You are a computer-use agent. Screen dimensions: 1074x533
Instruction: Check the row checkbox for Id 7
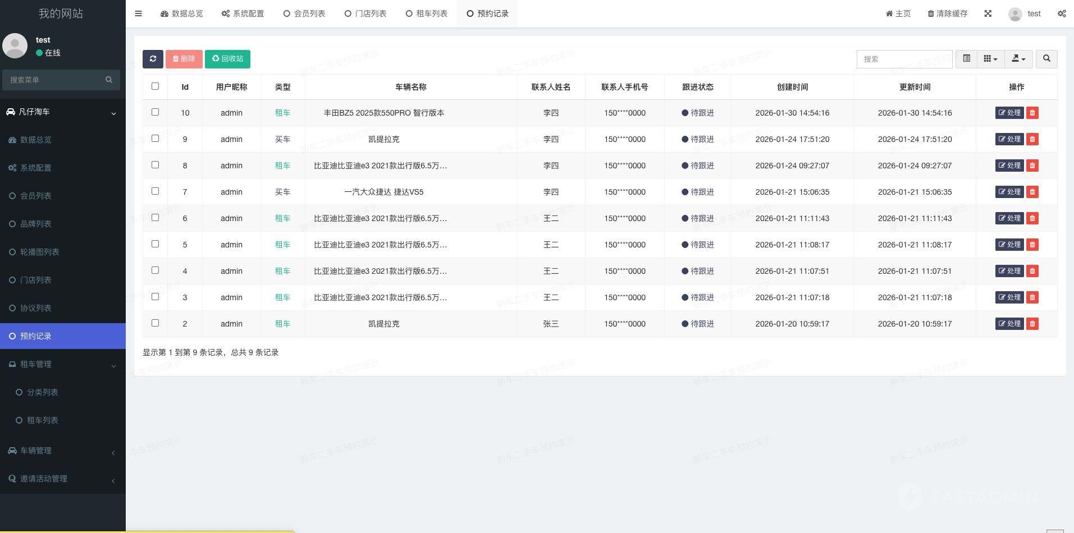pyautogui.click(x=156, y=191)
